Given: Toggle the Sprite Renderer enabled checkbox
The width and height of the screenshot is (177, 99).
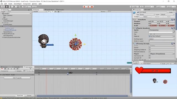Looking at the screenshot, I should coord(137,28).
